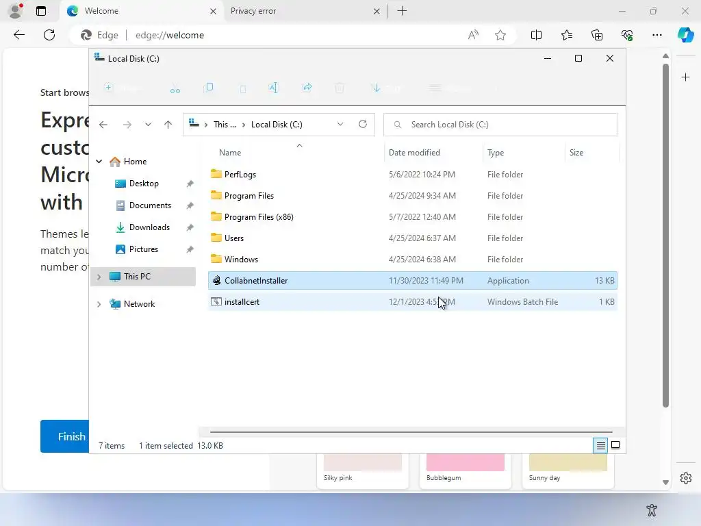Image resolution: width=701 pixels, height=526 pixels.
Task: Click the pin icon next to Downloads
Action: coord(190,227)
